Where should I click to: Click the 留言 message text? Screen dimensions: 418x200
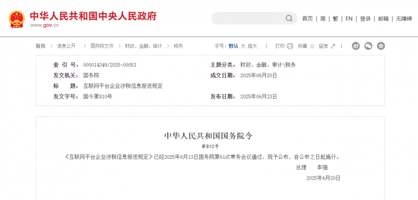click(323, 46)
